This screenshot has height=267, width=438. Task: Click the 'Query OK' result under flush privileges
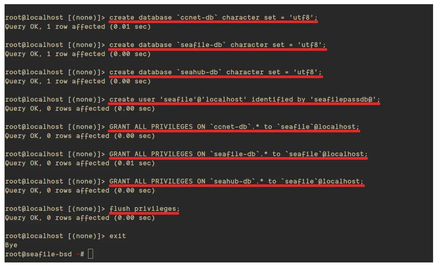(80, 218)
